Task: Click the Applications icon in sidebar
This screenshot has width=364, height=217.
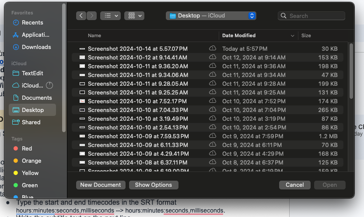Action: coord(16,35)
